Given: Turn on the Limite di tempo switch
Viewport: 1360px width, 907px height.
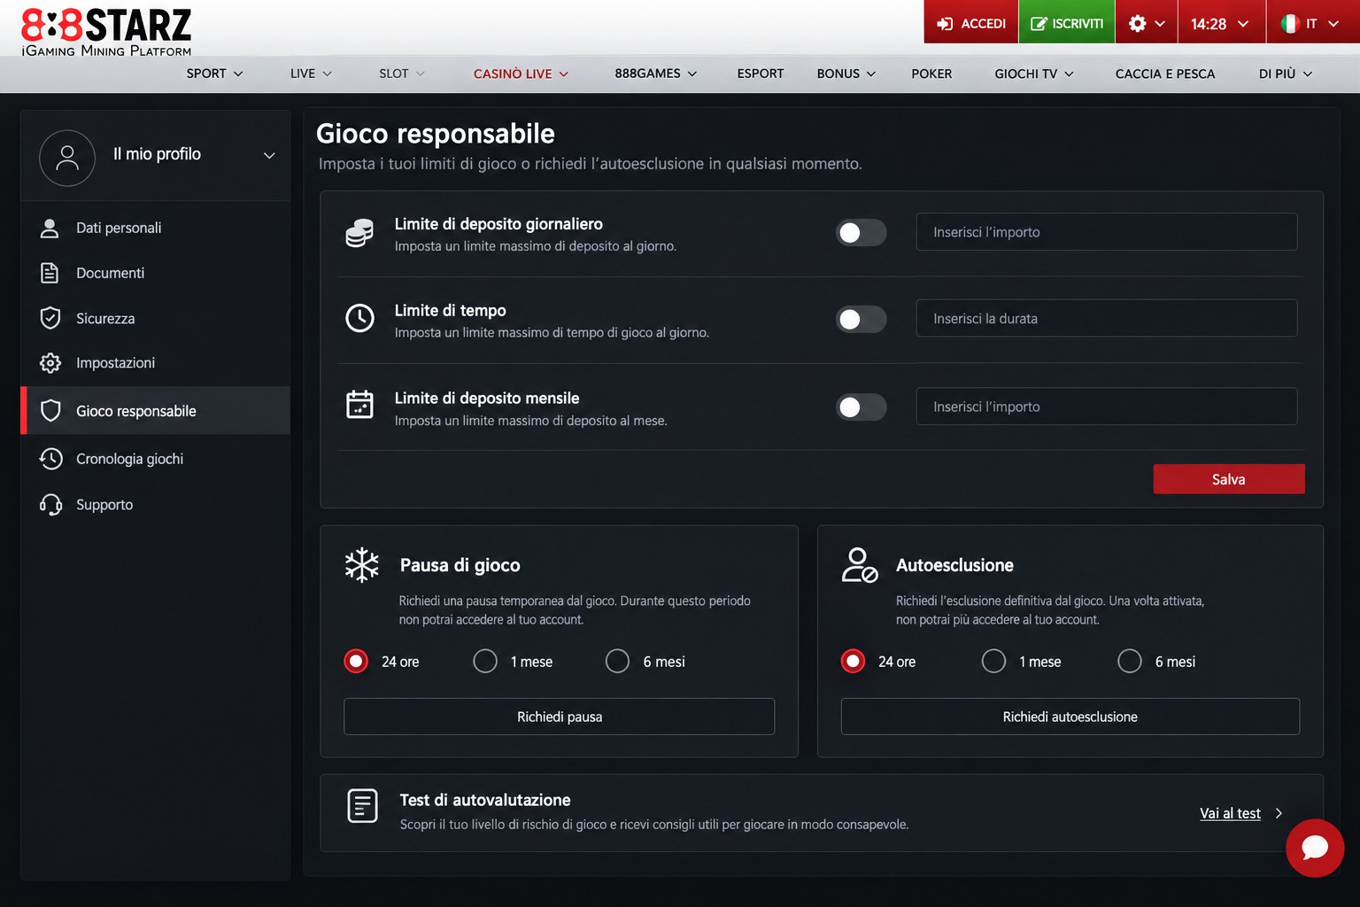Looking at the screenshot, I should click(x=862, y=319).
